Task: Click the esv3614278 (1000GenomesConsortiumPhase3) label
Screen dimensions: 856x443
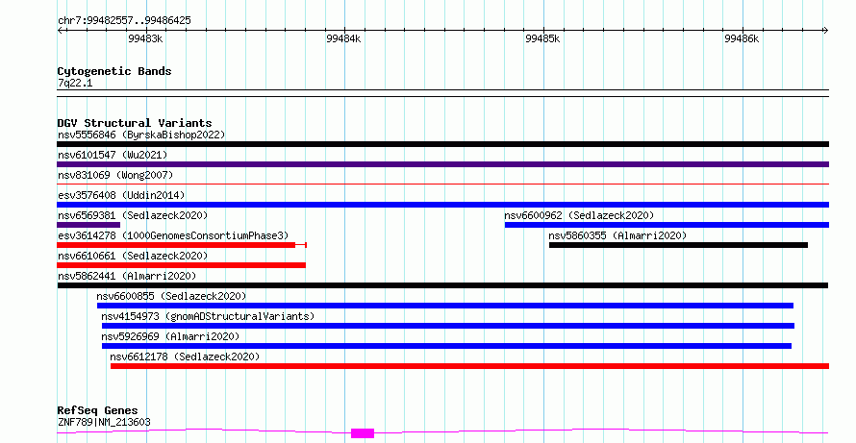Action: coord(173,235)
